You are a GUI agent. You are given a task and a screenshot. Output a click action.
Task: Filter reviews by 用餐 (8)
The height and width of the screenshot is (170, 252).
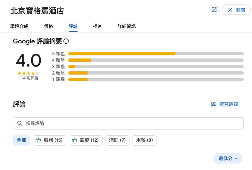tap(144, 140)
